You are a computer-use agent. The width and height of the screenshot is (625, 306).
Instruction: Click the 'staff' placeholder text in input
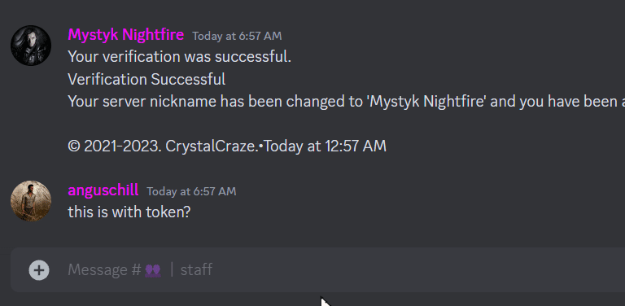196,269
